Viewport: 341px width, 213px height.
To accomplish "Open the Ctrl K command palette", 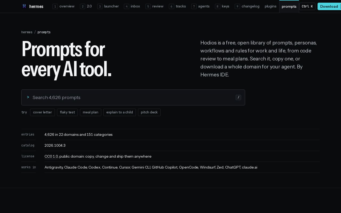I will 307,6.
